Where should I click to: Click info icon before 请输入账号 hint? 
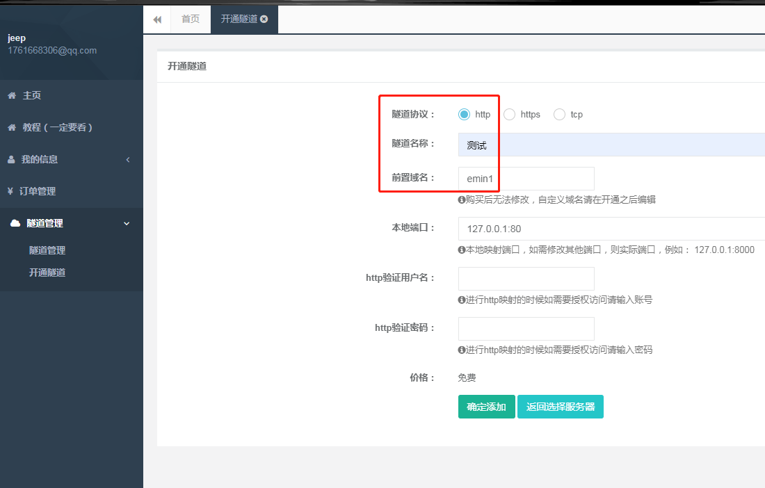click(462, 300)
